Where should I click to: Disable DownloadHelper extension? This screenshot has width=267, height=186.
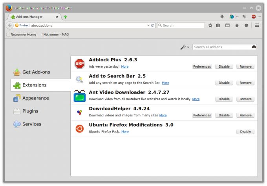224,115
